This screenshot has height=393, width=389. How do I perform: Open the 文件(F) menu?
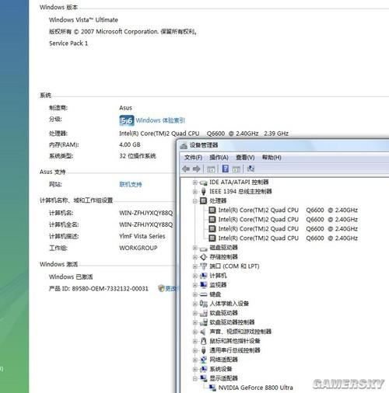(x=193, y=158)
